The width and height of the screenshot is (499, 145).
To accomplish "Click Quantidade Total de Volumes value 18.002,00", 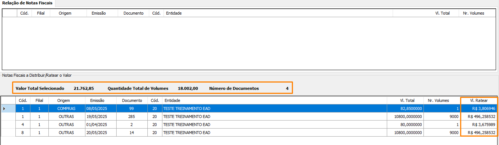I will point(188,88).
